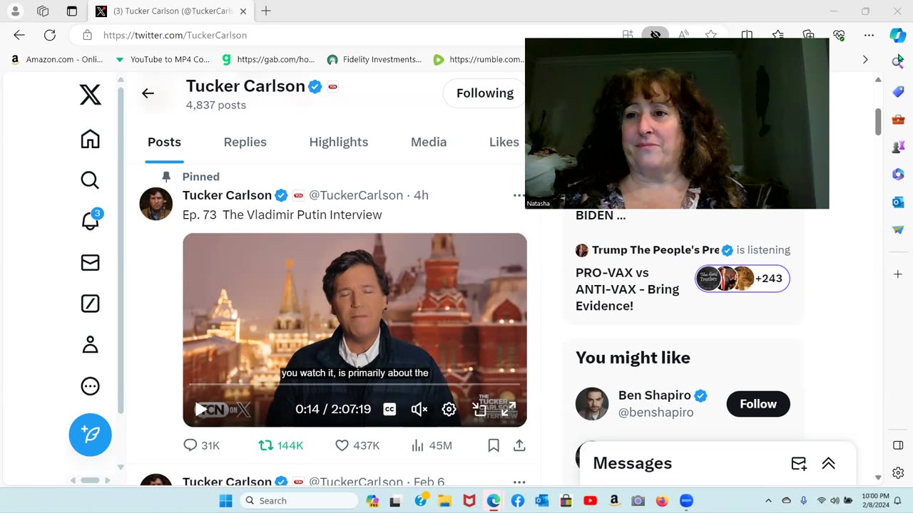Like the pinned post showing 437K
This screenshot has height=513, width=913.
point(357,445)
